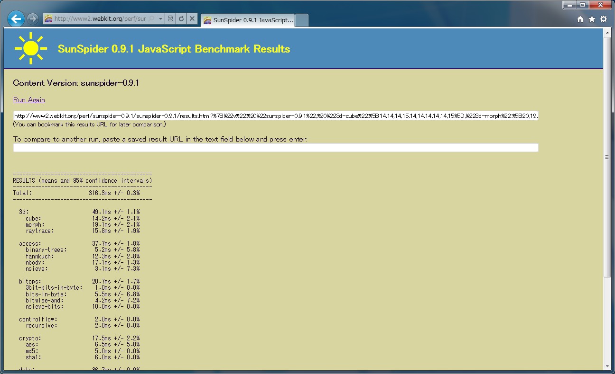
Task: Click the 'crypto: 17.5ms' result row
Action: pyautogui.click(x=79, y=338)
